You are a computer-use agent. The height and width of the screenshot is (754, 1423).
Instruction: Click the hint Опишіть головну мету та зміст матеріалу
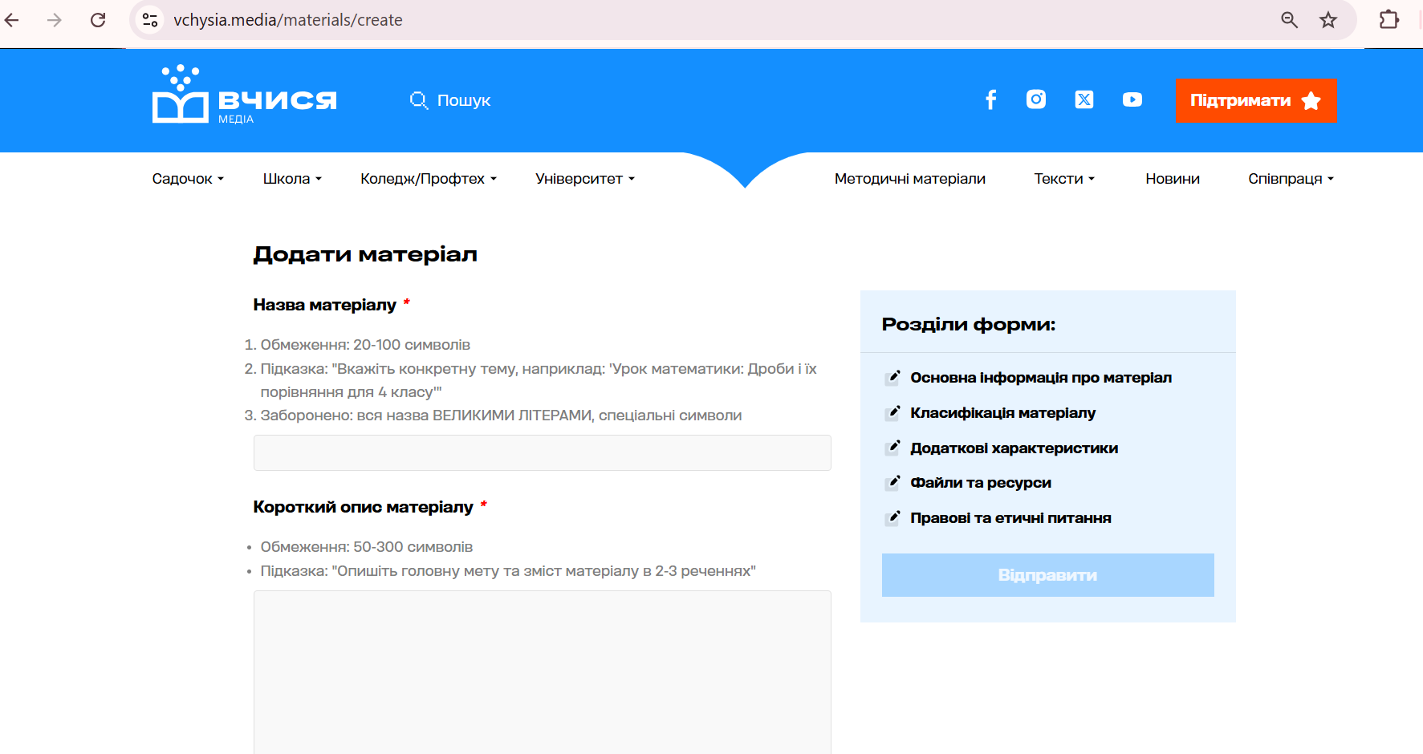click(x=508, y=571)
